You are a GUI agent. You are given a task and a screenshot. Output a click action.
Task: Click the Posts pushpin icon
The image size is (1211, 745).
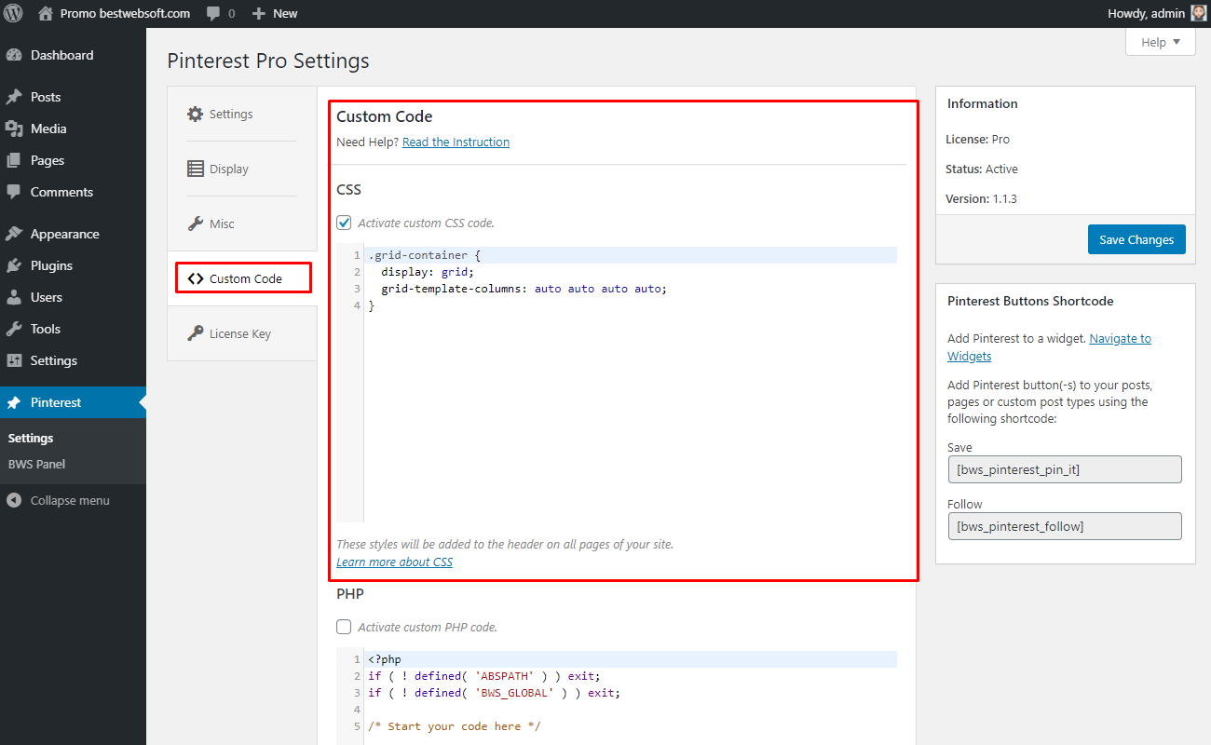(14, 97)
